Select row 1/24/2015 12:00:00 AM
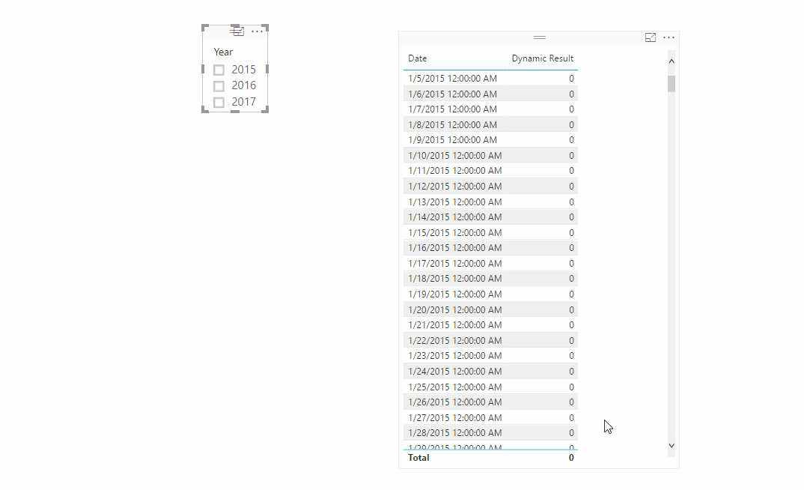Viewport: 804px width, 490px height. [490, 371]
